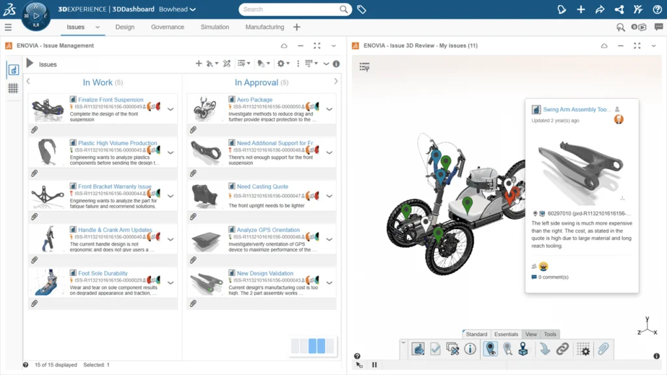Open the grid settings icon
The image size is (667, 375).
[x=584, y=349]
